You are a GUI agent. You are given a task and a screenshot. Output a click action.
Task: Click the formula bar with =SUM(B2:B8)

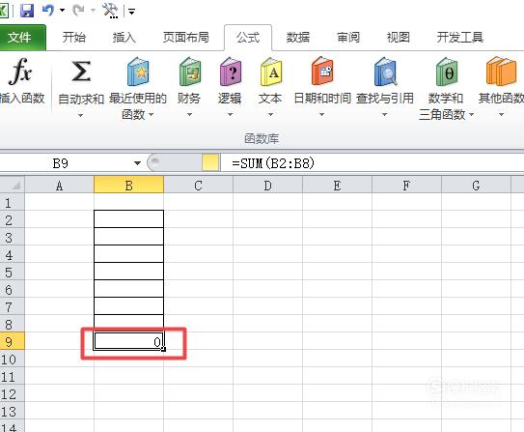click(x=372, y=163)
